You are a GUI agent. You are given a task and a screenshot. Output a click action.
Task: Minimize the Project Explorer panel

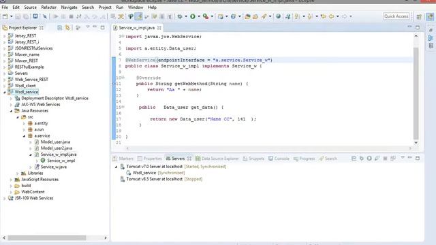(95, 27)
